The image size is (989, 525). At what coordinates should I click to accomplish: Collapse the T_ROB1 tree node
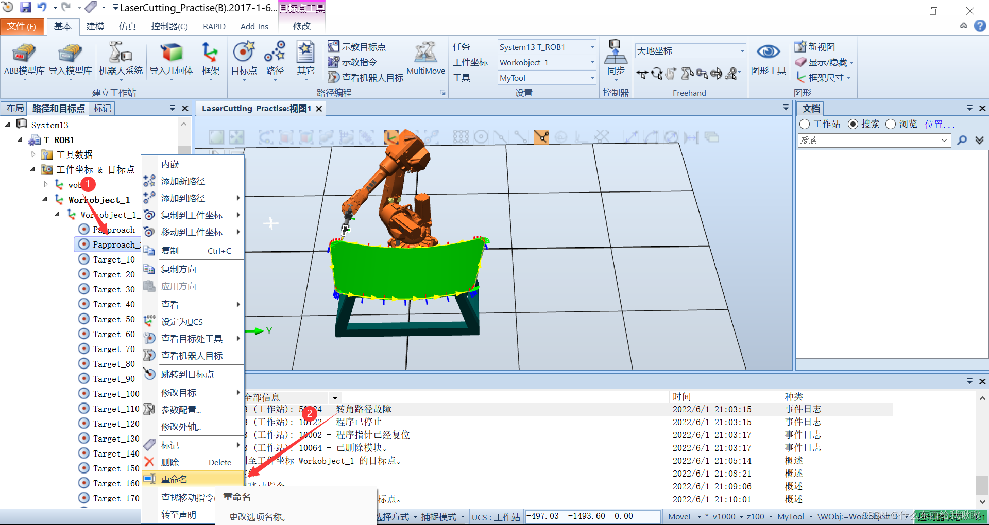tap(20, 139)
